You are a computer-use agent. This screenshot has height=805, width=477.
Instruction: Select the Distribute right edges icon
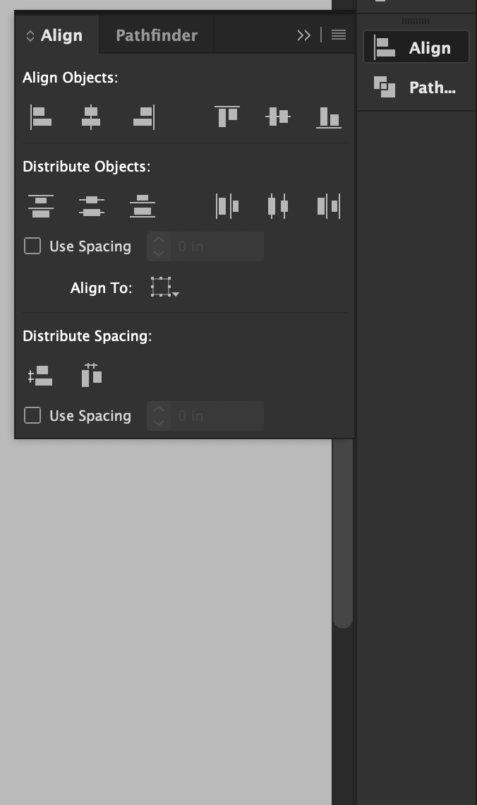(x=328, y=205)
